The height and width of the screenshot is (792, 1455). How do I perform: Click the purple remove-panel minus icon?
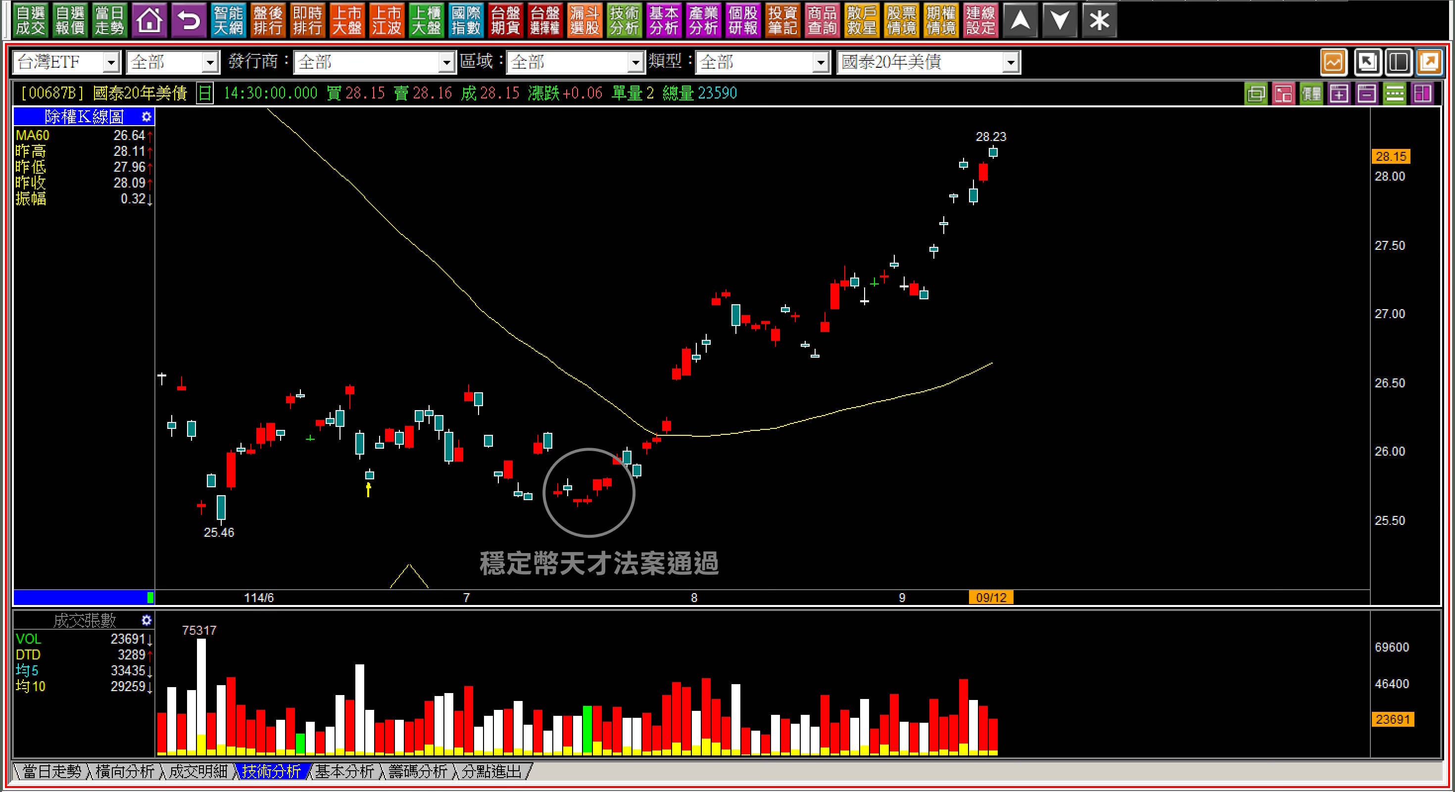[1367, 93]
